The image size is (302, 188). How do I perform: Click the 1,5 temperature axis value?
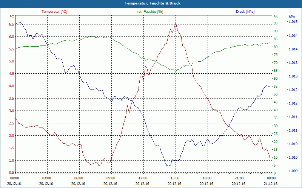[12, 148]
